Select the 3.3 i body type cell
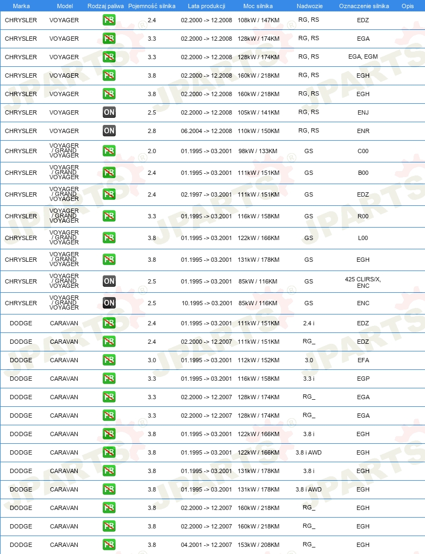425x554 pixels. tap(309, 379)
